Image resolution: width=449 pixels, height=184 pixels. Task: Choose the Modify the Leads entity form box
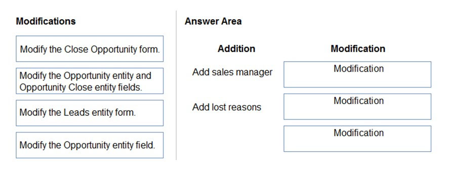point(90,113)
